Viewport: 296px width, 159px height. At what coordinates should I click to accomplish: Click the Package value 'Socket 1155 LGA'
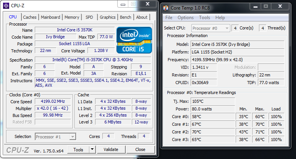click(75, 44)
